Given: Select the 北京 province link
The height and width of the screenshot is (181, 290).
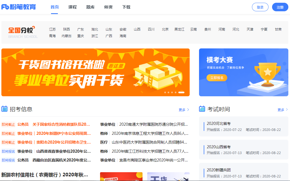Looking at the screenshot, I should click(165, 29).
